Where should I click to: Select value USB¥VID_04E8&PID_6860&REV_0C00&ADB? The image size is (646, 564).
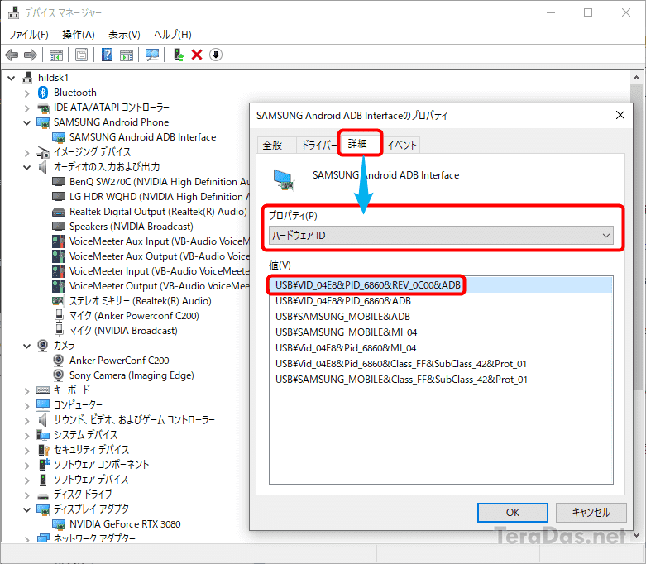click(x=441, y=285)
